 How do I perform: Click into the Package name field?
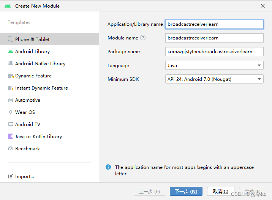coord(214,52)
